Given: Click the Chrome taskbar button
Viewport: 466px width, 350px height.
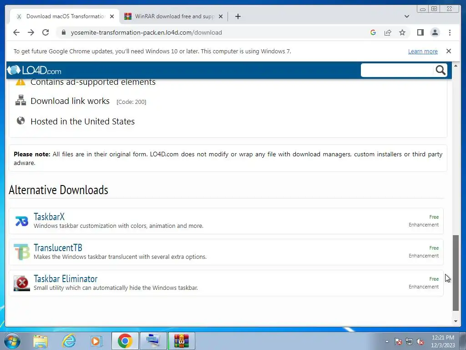Looking at the screenshot, I should click(x=125, y=341).
